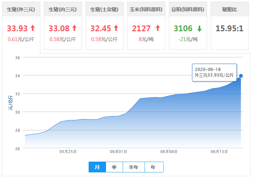Click the red up arrow beside 2127
This screenshot has height=179, width=253.
[157, 29]
